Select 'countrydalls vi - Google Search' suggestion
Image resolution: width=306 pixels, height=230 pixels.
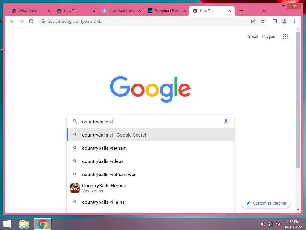point(151,135)
